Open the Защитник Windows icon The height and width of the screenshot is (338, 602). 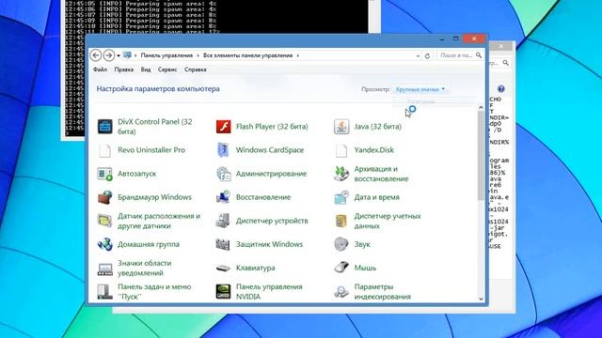click(x=223, y=244)
